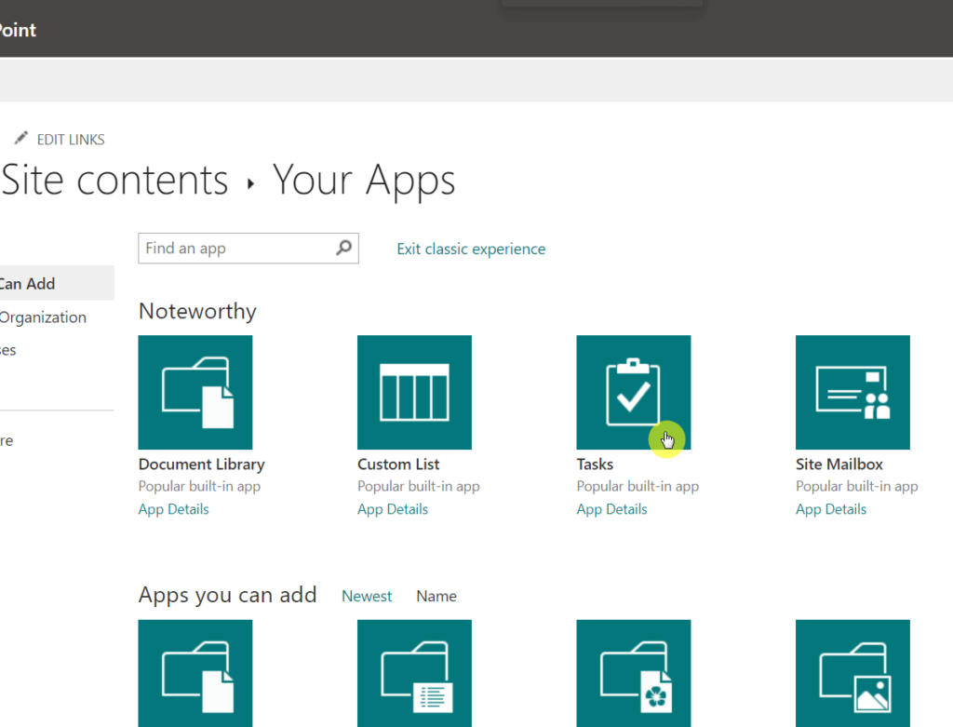Open first document library tile under Apps you can add

click(195, 674)
